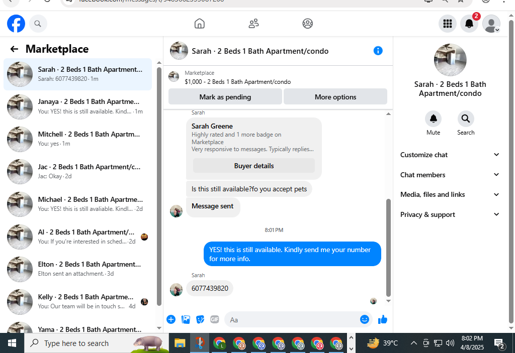Open Sarah Greene profile name
The image size is (515, 353).
212,127
